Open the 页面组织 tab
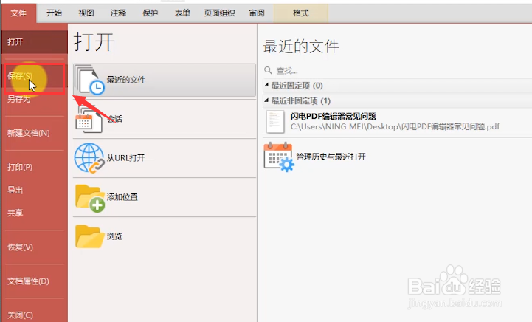This screenshot has height=322, width=532. 219,13
